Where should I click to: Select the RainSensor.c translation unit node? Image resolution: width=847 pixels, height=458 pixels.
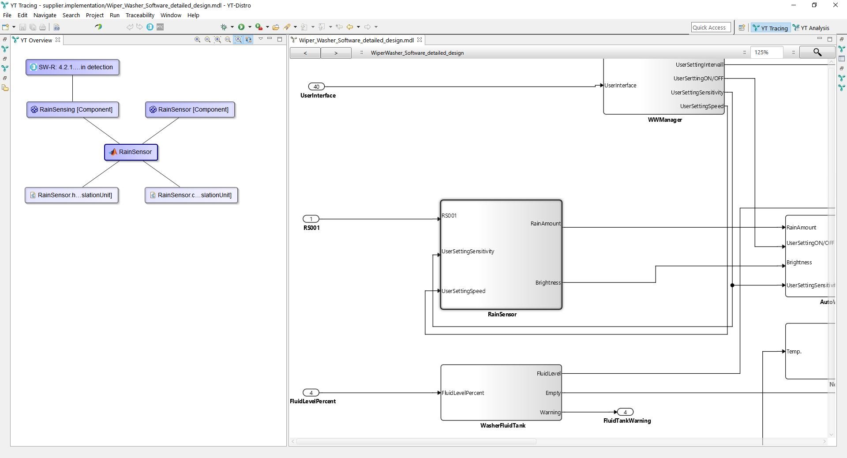tap(191, 195)
